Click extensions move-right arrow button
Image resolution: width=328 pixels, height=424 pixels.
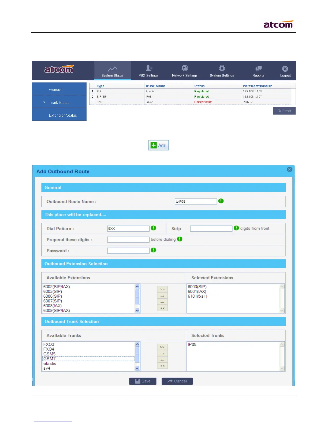162,296
